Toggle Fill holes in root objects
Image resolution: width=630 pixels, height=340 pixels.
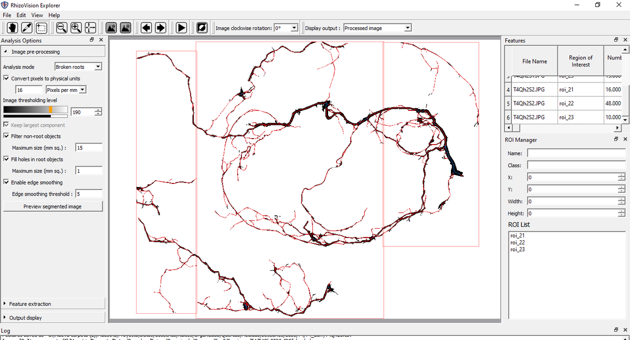[x=6, y=159]
